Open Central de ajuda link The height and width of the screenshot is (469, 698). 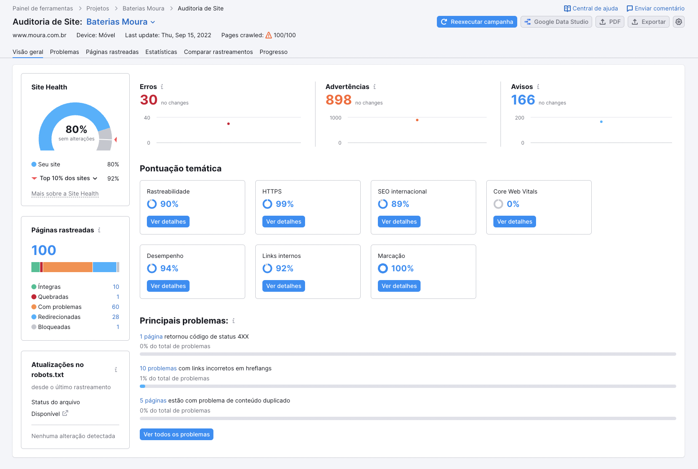pyautogui.click(x=591, y=8)
